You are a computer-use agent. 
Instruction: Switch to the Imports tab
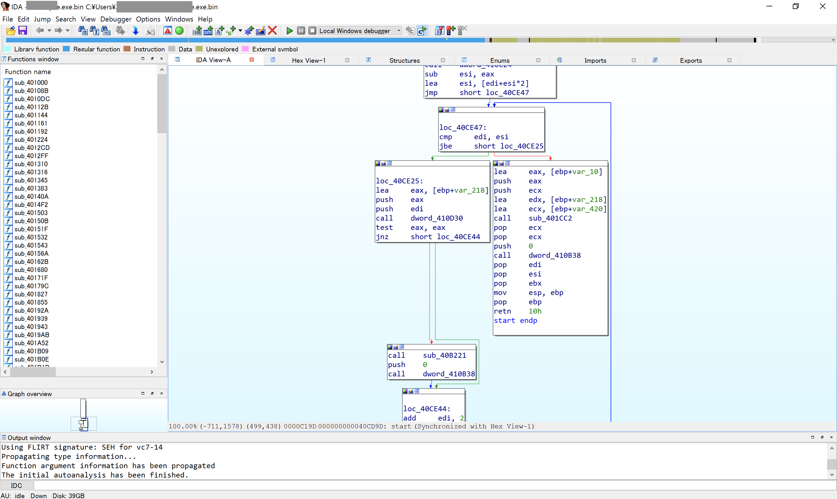tap(595, 60)
